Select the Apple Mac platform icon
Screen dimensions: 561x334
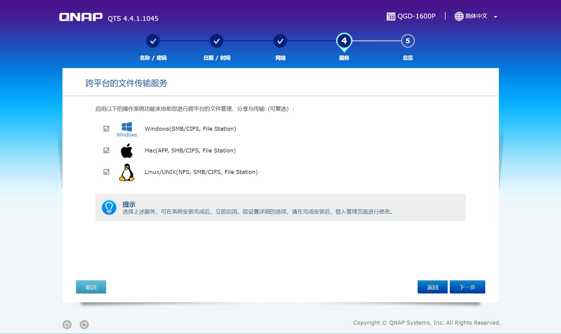127,150
